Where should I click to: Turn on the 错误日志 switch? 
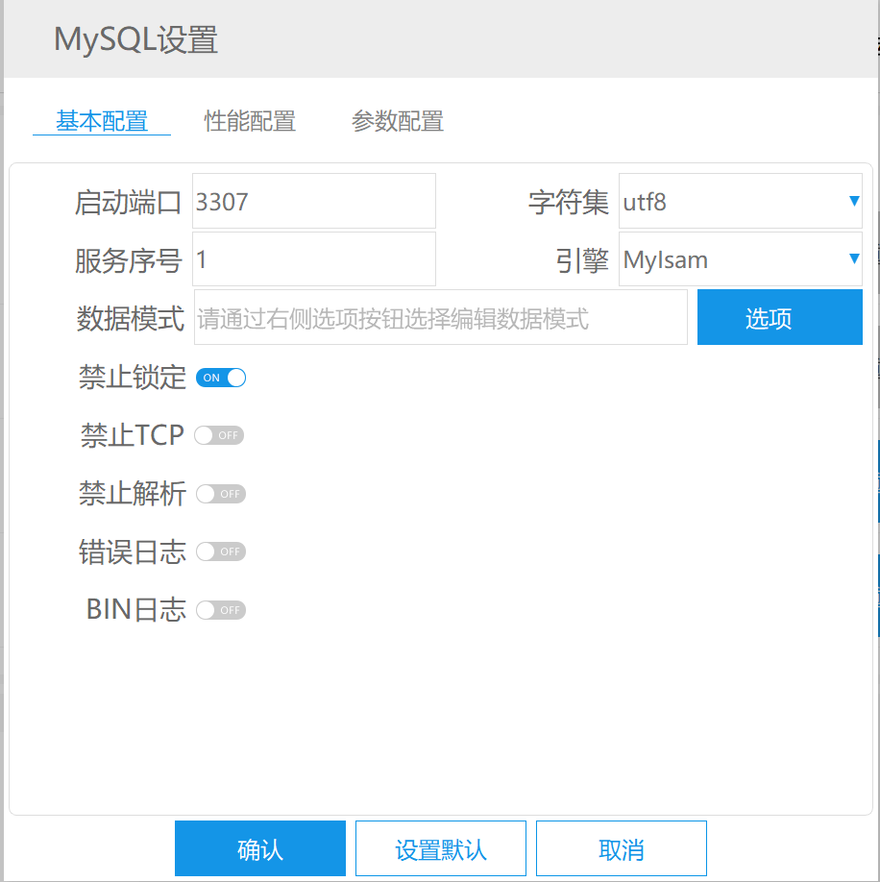click(221, 551)
